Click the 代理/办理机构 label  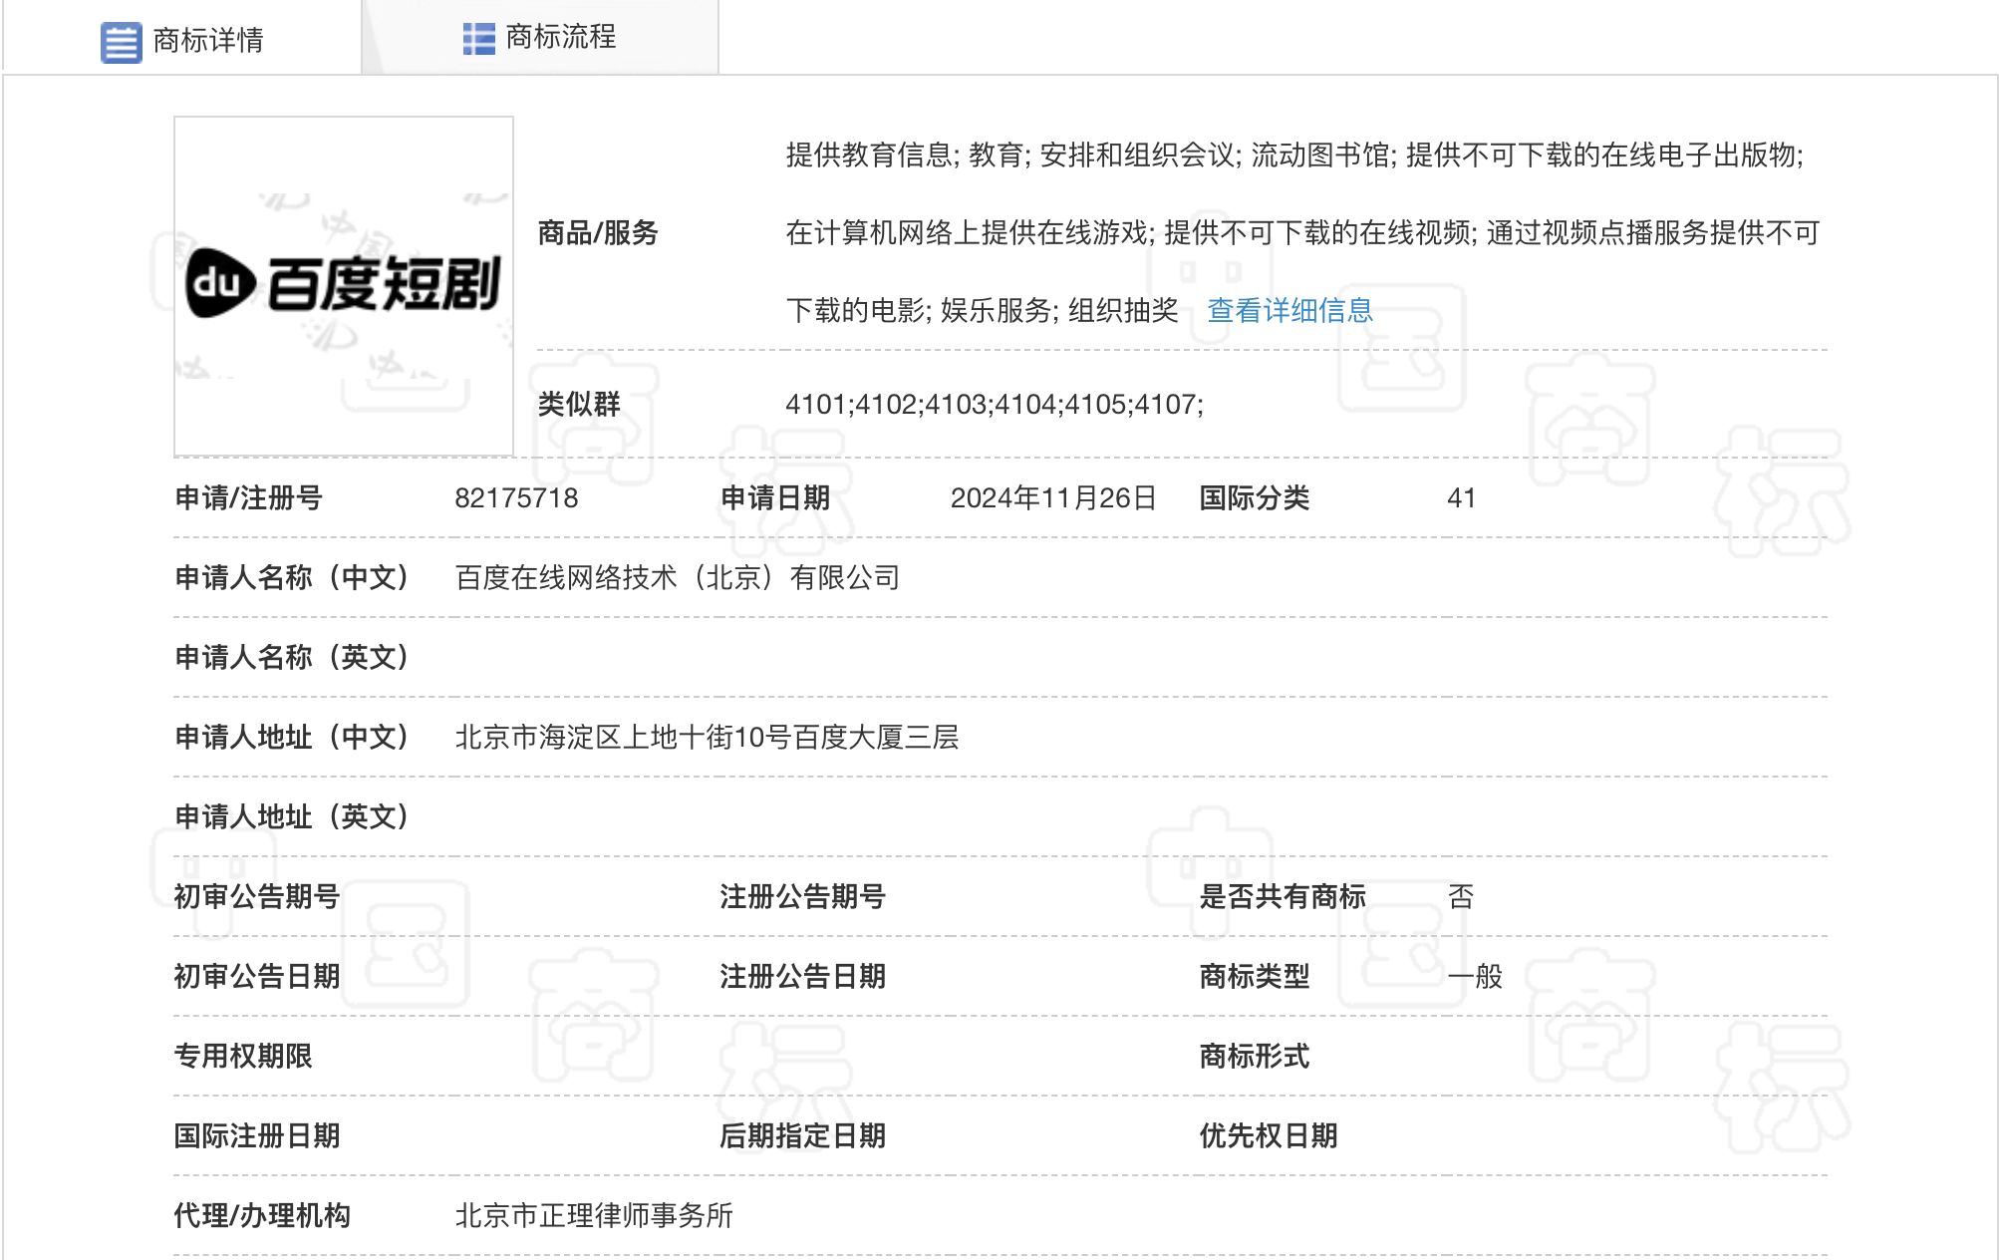[262, 1216]
